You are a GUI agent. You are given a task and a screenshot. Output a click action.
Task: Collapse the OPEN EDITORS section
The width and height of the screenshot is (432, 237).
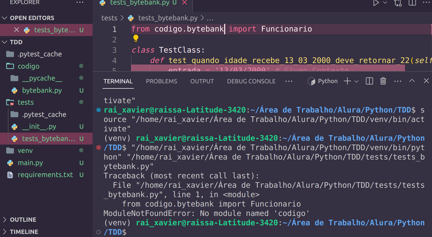[32, 18]
